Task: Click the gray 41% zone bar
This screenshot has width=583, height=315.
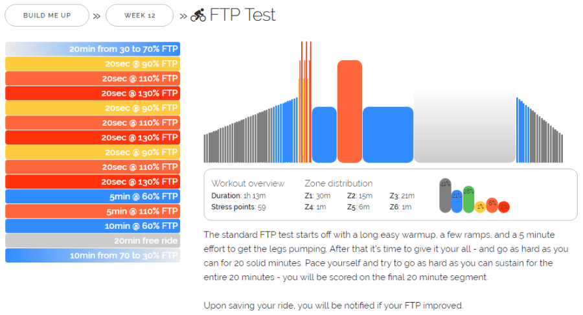Action: 445,196
